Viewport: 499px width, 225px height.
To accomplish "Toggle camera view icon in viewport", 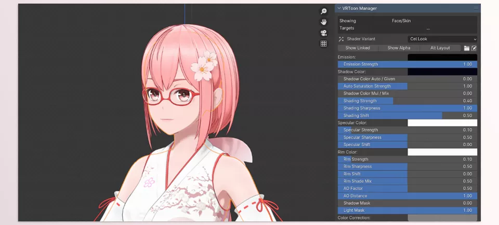I will 324,33.
